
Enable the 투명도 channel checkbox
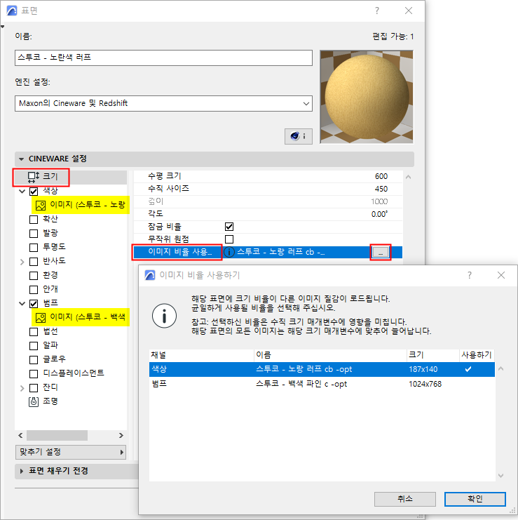point(34,248)
